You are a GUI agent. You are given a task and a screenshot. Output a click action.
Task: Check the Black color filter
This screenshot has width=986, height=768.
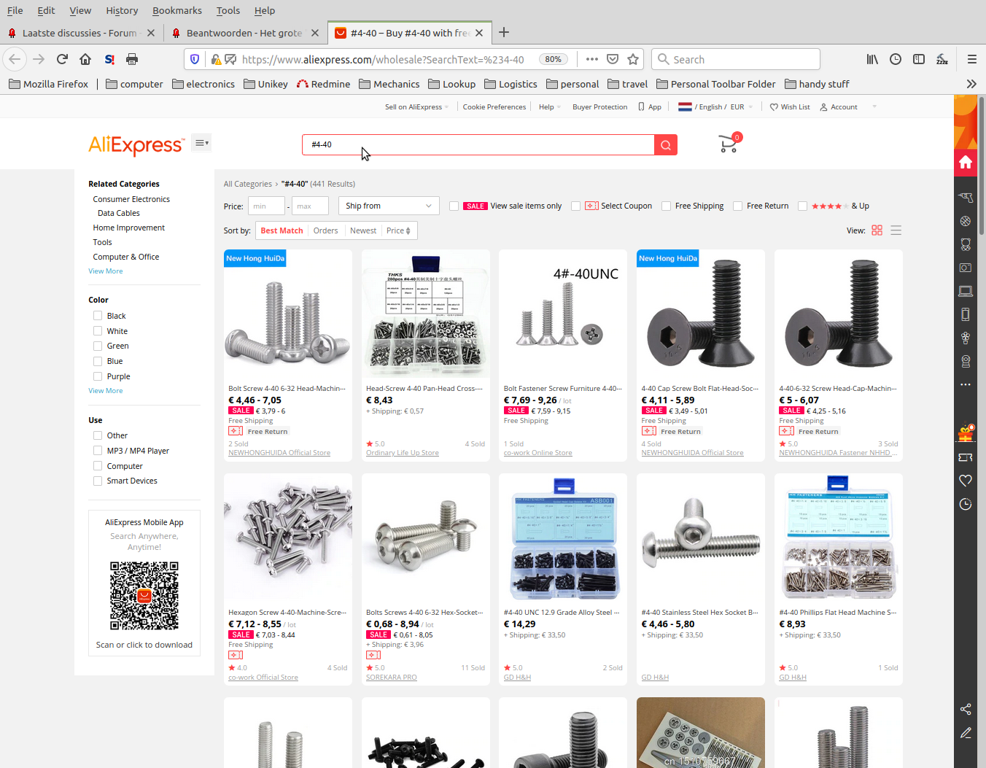click(x=98, y=316)
